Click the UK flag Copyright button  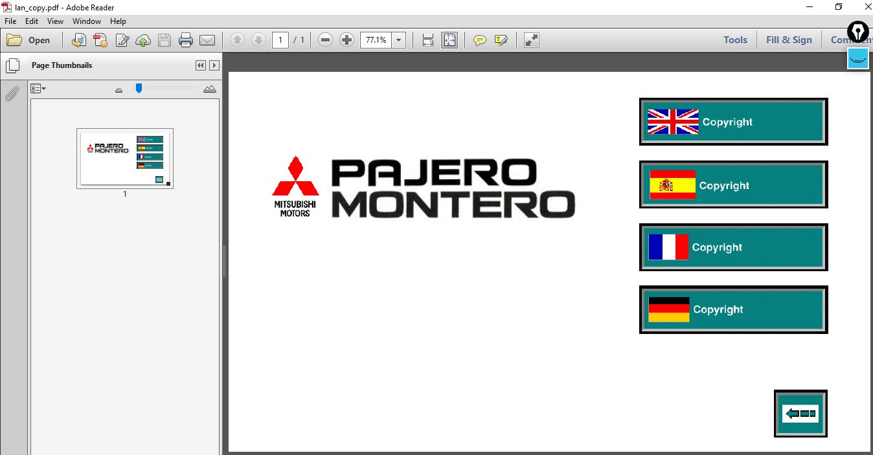coord(733,122)
